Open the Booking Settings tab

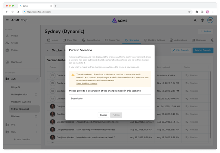click(x=154, y=40)
